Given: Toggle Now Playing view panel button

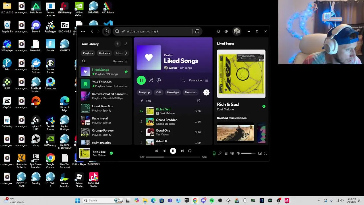Looking at the screenshot, I should click(214, 153).
